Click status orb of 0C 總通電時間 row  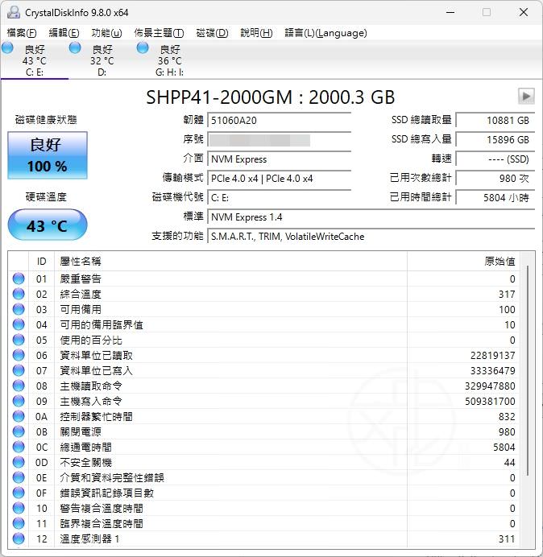pos(19,447)
